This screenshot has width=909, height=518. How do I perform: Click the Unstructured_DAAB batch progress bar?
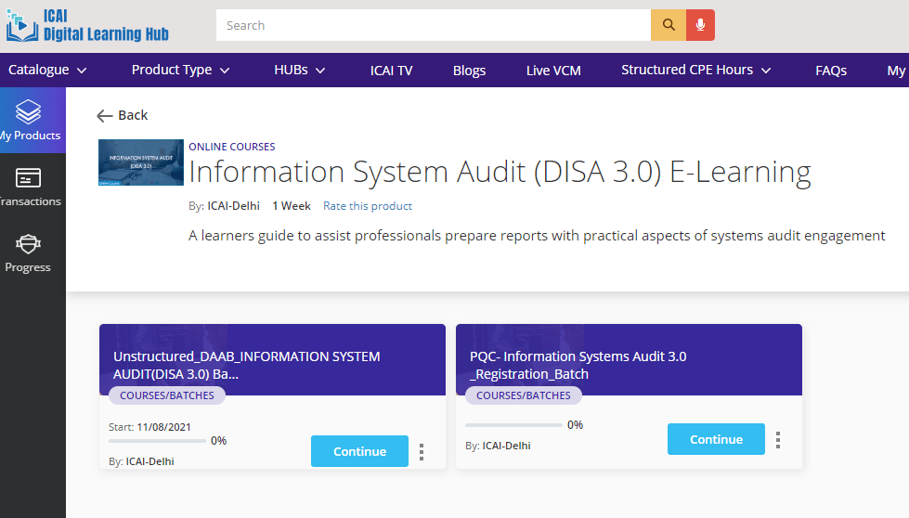tap(157, 441)
